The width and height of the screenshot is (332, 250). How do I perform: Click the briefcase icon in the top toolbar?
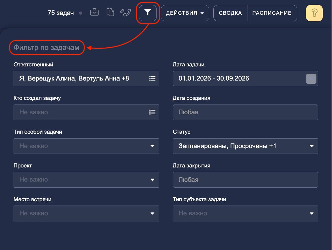coord(94,12)
